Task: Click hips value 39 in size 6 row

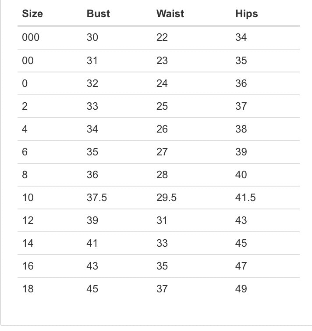Action: (x=241, y=152)
